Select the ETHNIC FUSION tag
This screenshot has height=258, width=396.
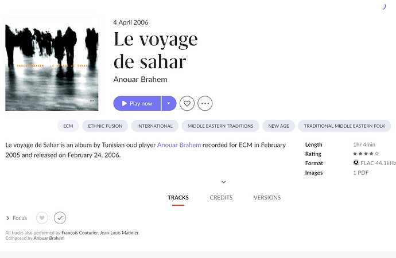pos(105,126)
